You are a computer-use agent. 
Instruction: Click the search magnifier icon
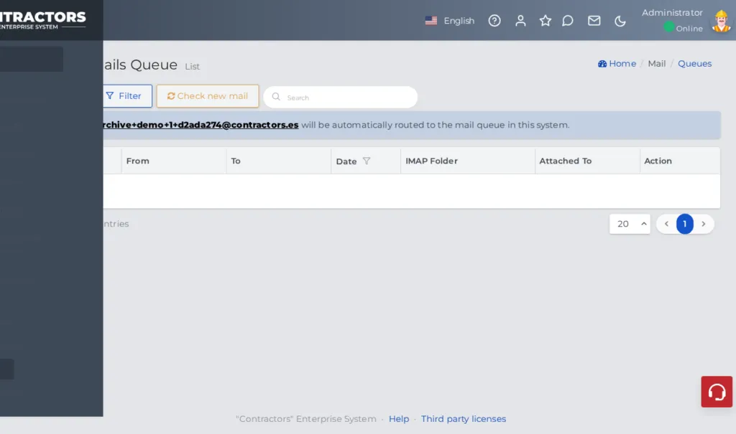point(276,97)
